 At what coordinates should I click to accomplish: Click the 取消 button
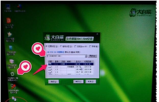91,82
